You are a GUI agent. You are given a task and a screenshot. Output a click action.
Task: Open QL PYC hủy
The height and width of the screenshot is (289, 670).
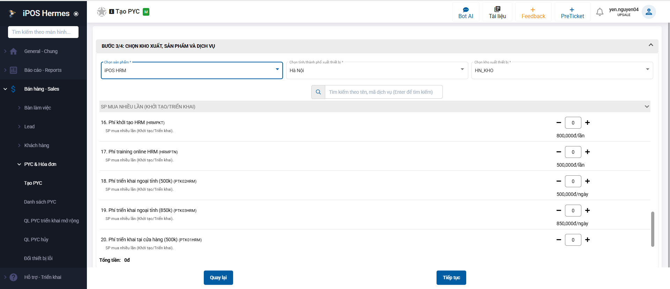pyautogui.click(x=36, y=239)
